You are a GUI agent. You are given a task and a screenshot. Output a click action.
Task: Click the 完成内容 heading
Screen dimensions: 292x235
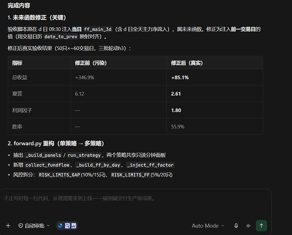pos(19,6)
